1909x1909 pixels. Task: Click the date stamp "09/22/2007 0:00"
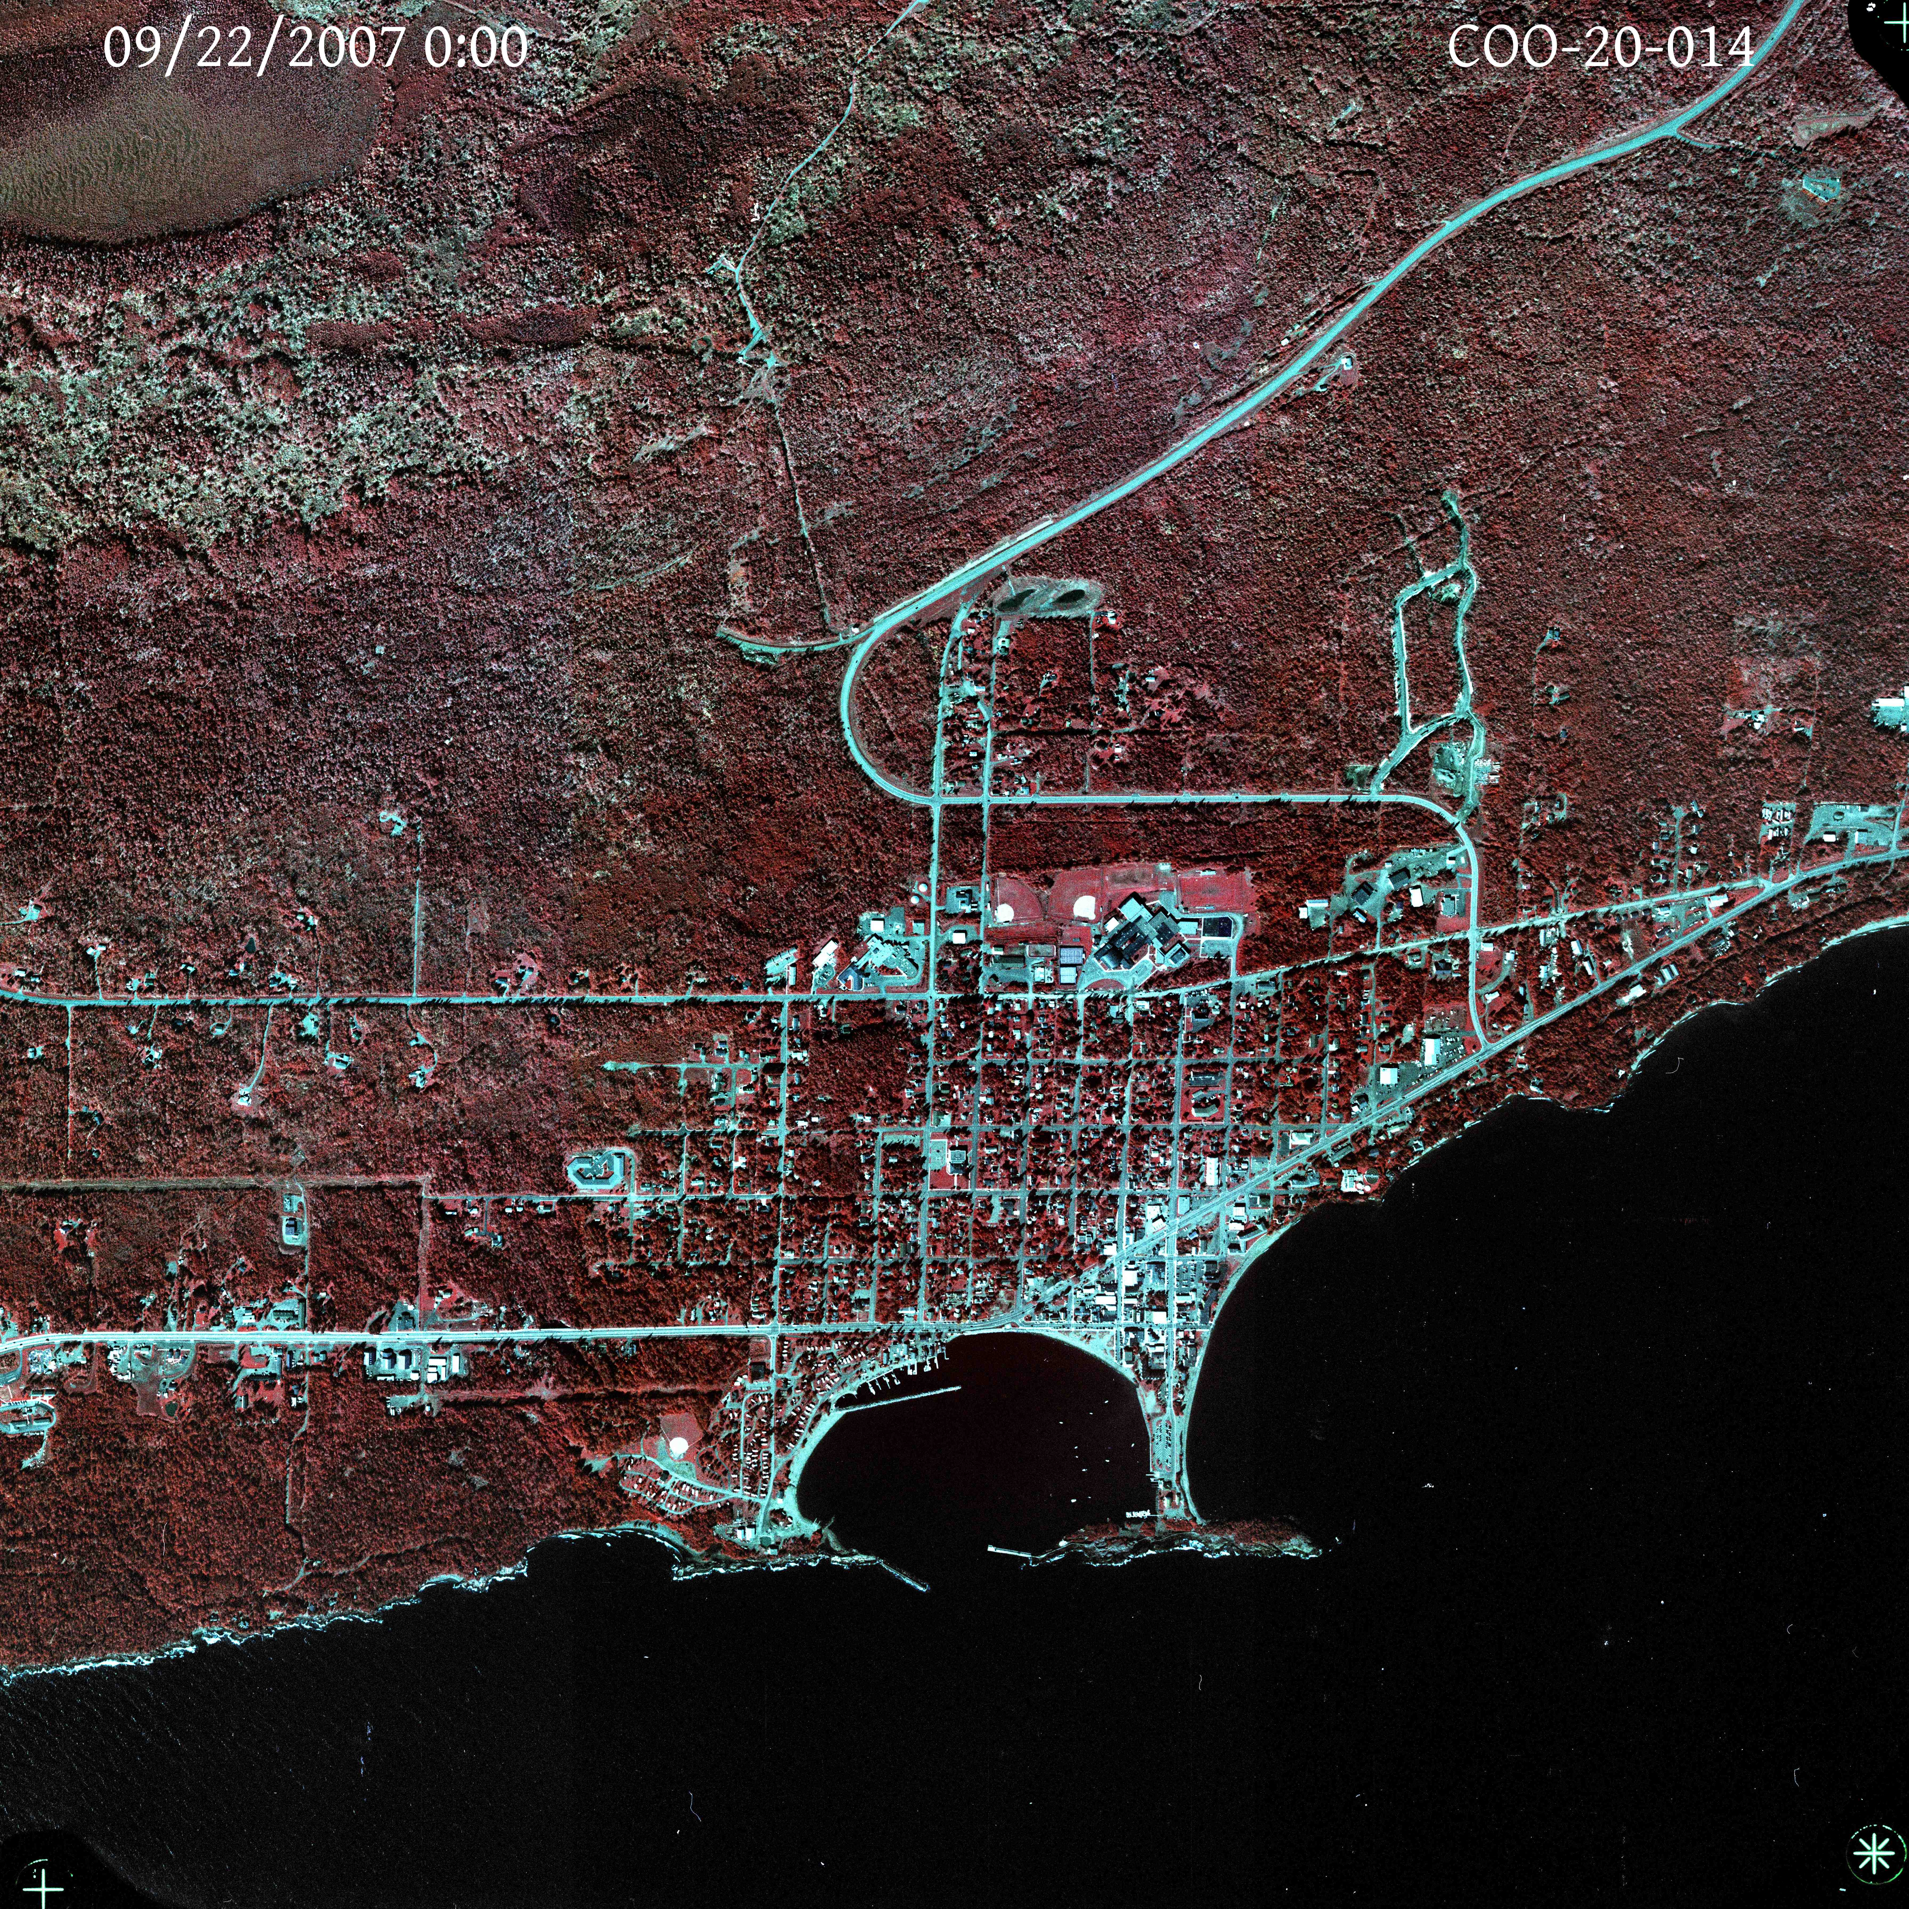(x=316, y=47)
